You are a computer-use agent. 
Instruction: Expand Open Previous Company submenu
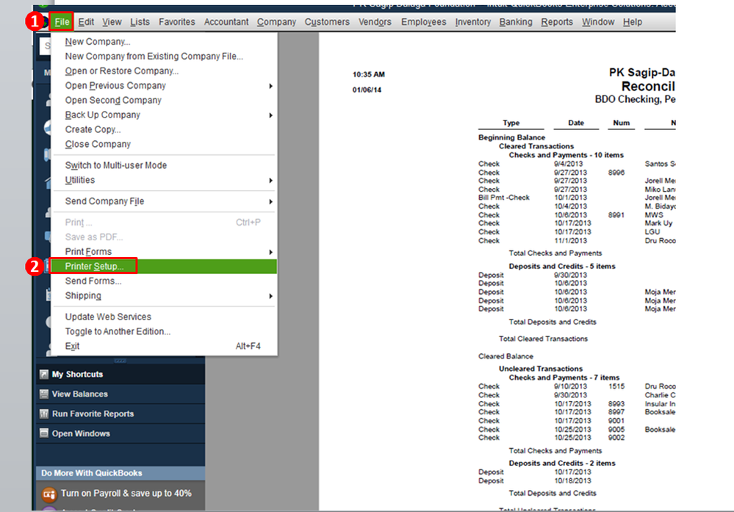tap(164, 86)
